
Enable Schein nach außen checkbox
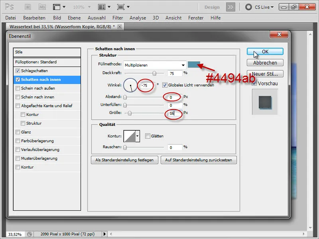[18, 88]
